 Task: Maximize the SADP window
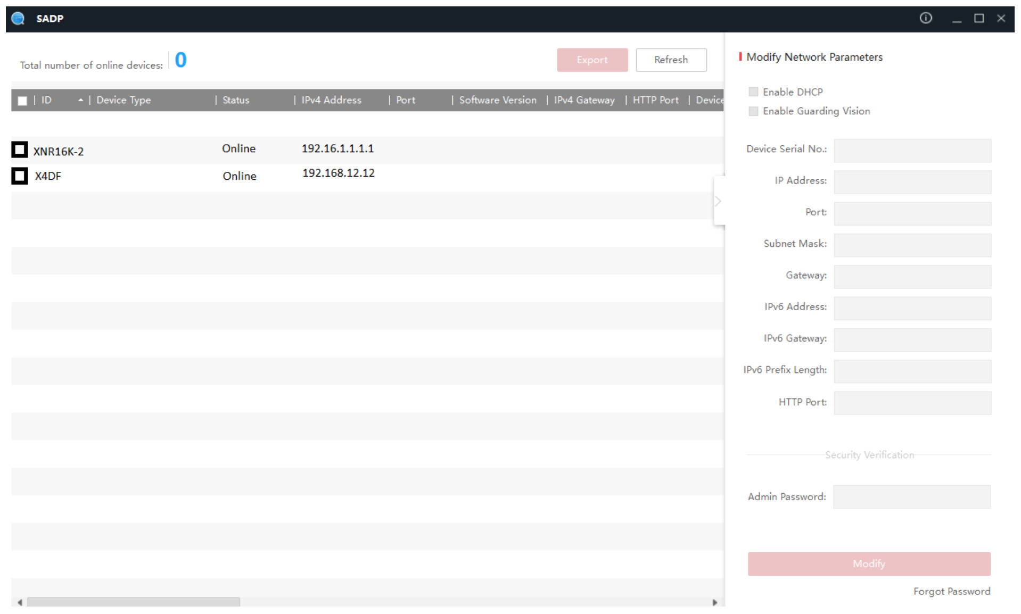(x=979, y=19)
